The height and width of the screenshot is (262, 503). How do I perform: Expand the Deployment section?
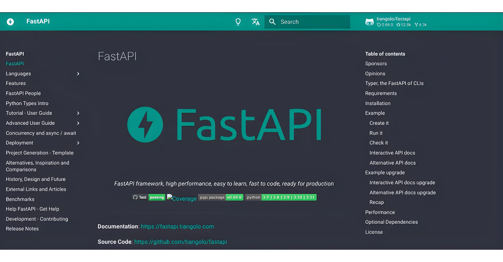(x=78, y=143)
